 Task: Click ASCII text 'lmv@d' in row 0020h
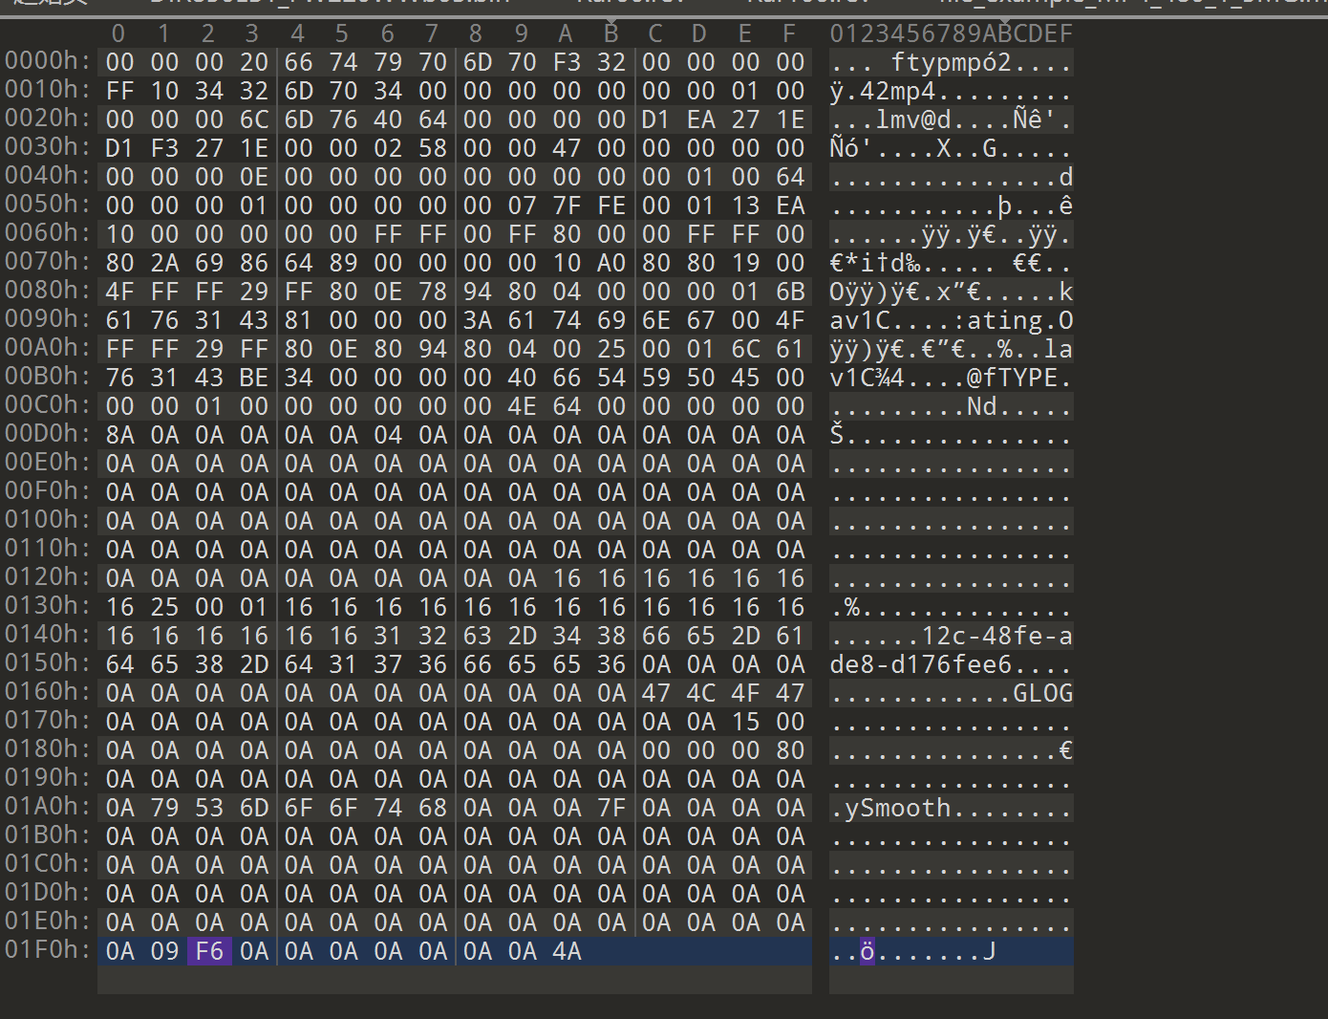pyautogui.click(x=913, y=119)
